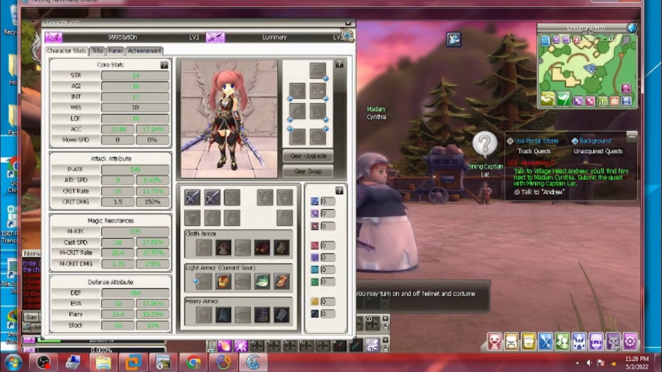The width and height of the screenshot is (662, 372).
Task: Open world map globe icon
Action: click(x=631, y=28)
